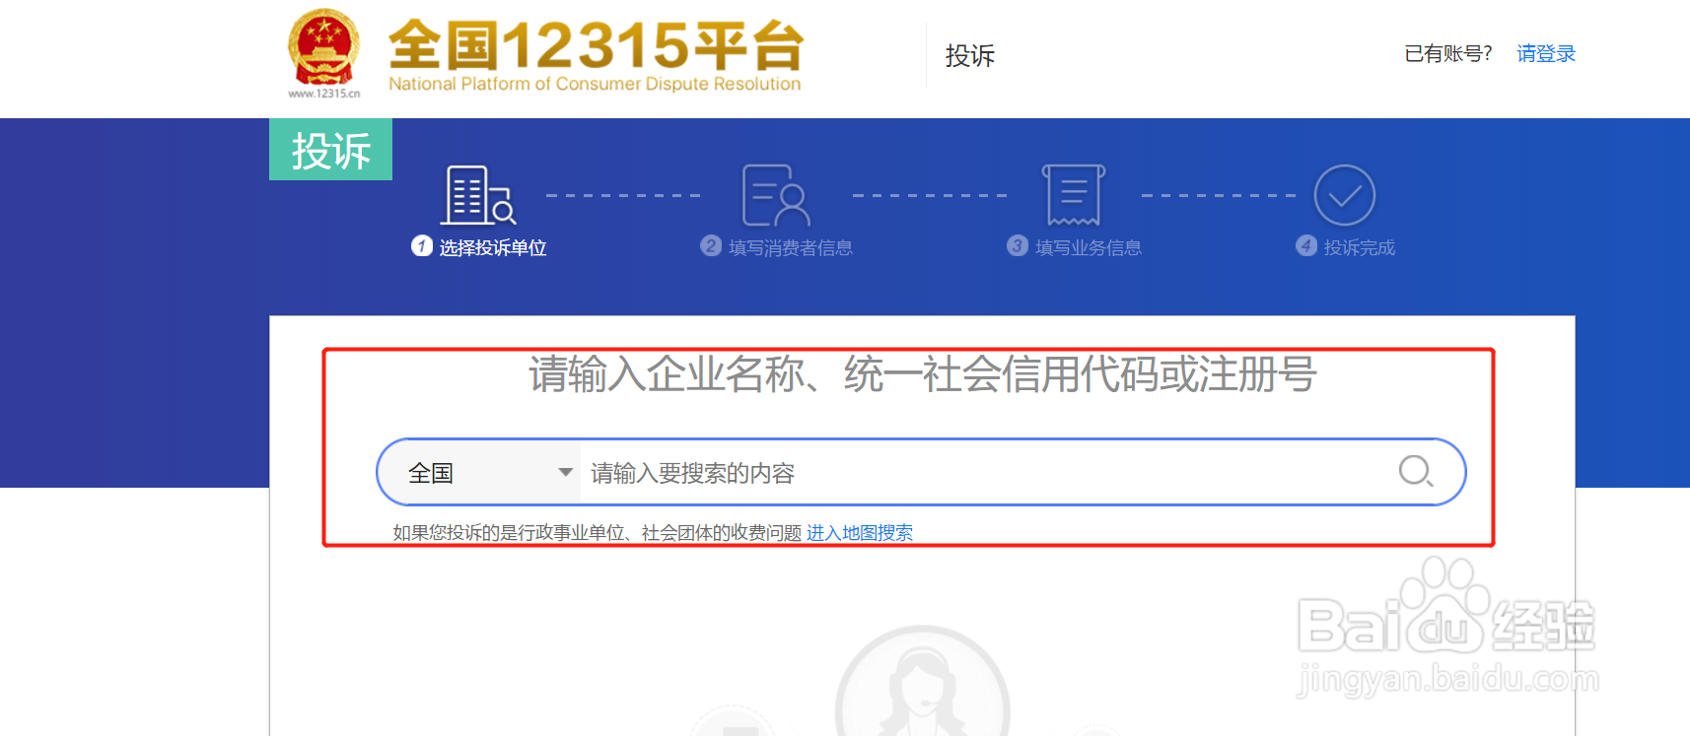
Task: Click the 全国12315平台 title banner
Action: [x=596, y=56]
